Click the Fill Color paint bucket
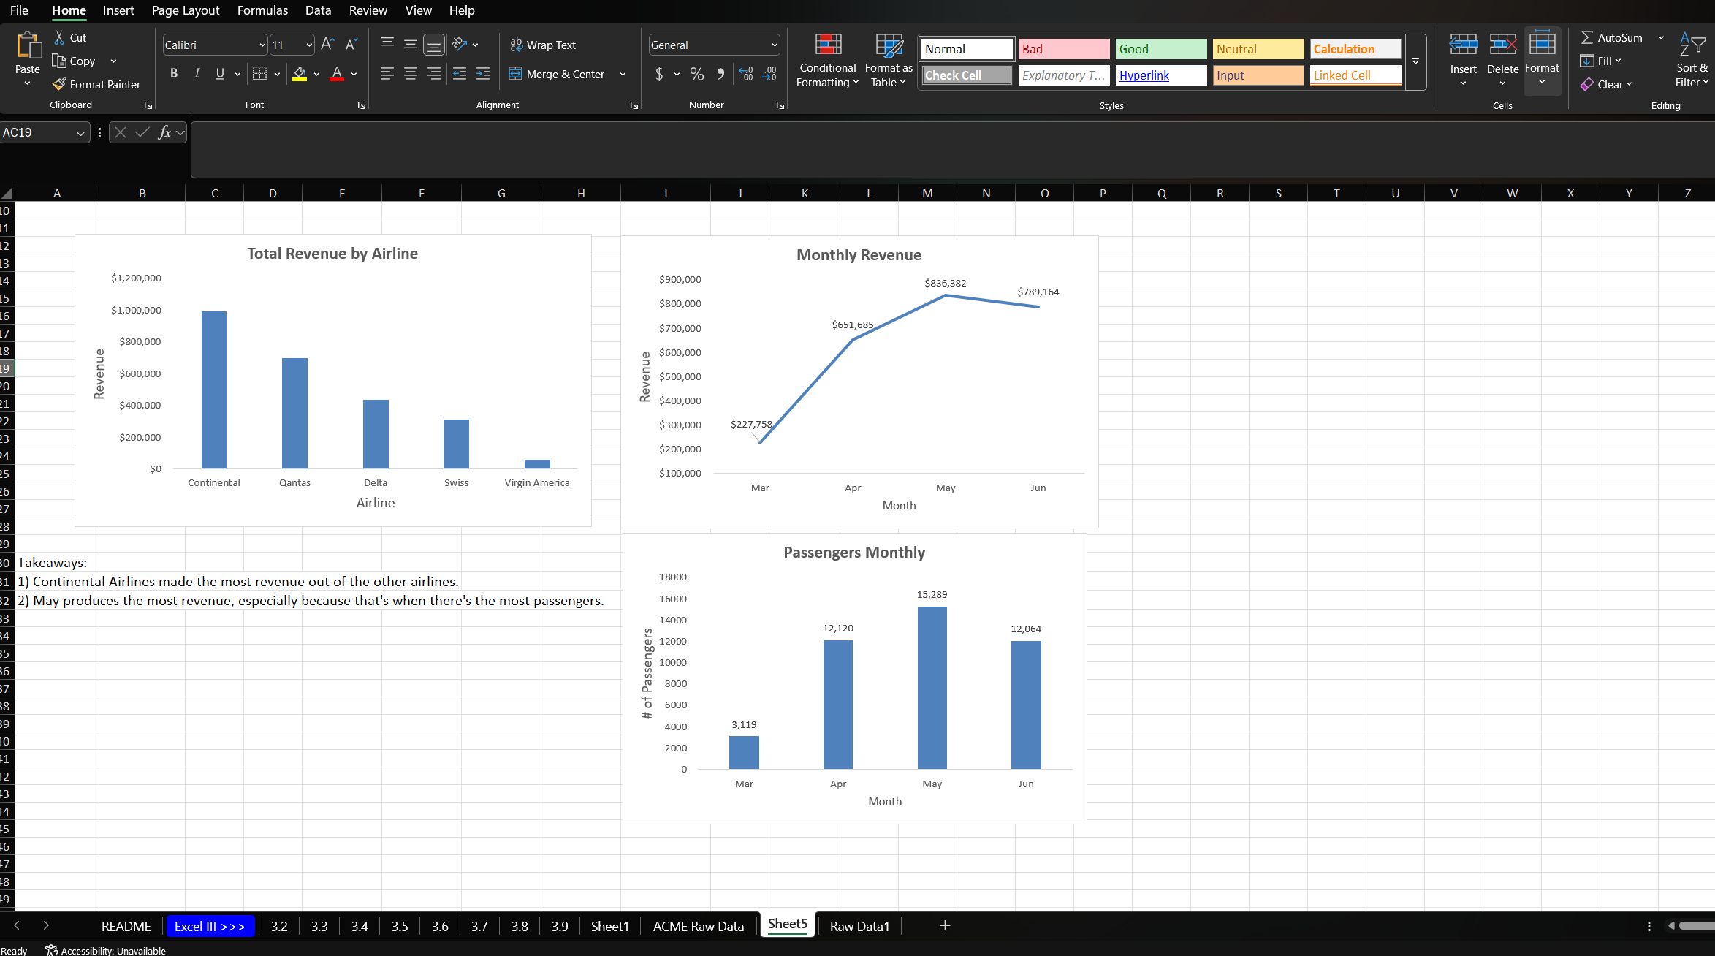 click(300, 74)
